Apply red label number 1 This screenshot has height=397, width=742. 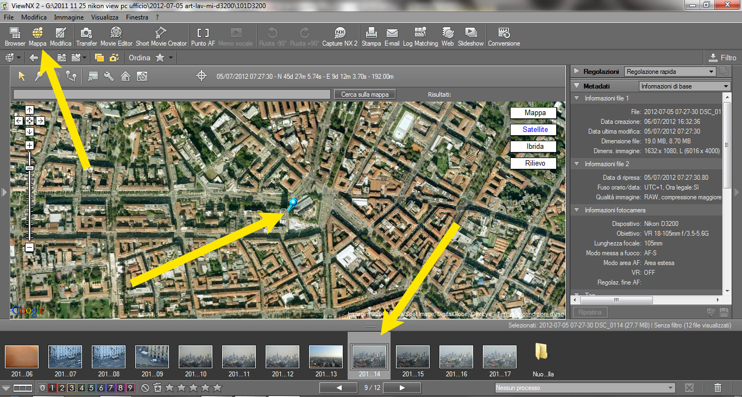tap(52, 388)
